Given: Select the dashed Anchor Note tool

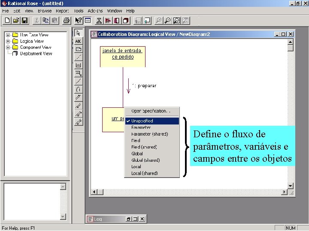Looking at the screenshot, I should (79, 57).
